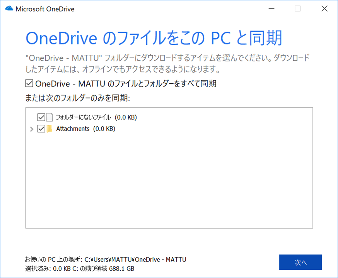Click the blank file icon for フォルダーにないファイル
The image size is (338, 278).
coord(50,117)
